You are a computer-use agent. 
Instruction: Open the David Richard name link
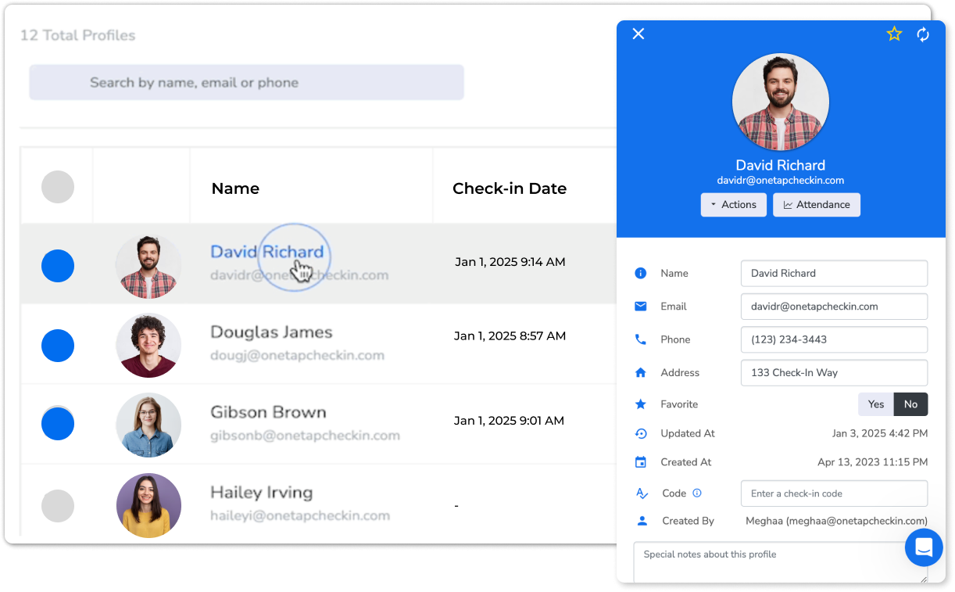coord(266,252)
